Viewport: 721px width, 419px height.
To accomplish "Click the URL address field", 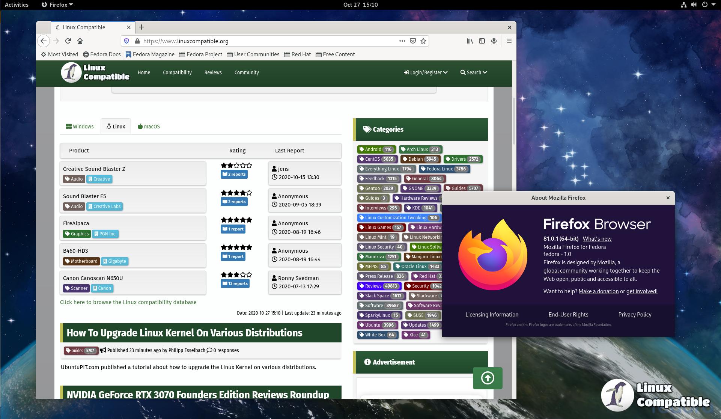I will tap(263, 41).
